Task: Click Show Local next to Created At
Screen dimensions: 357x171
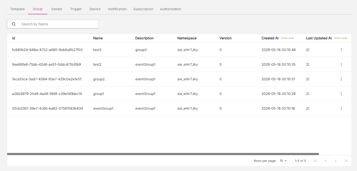Action: [287, 38]
